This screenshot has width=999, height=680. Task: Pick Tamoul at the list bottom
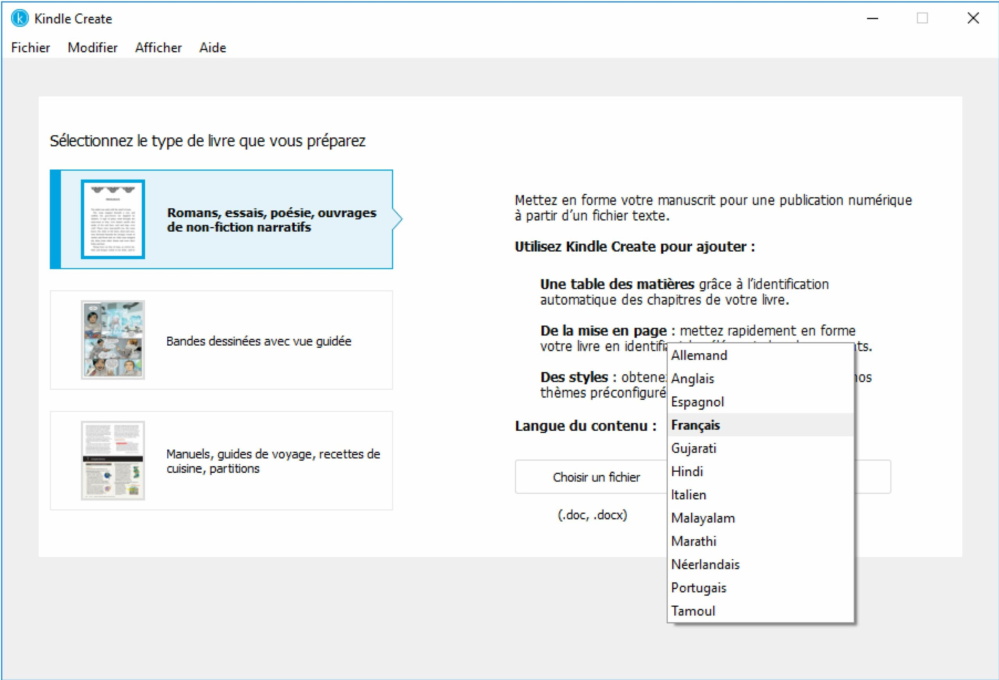click(693, 611)
